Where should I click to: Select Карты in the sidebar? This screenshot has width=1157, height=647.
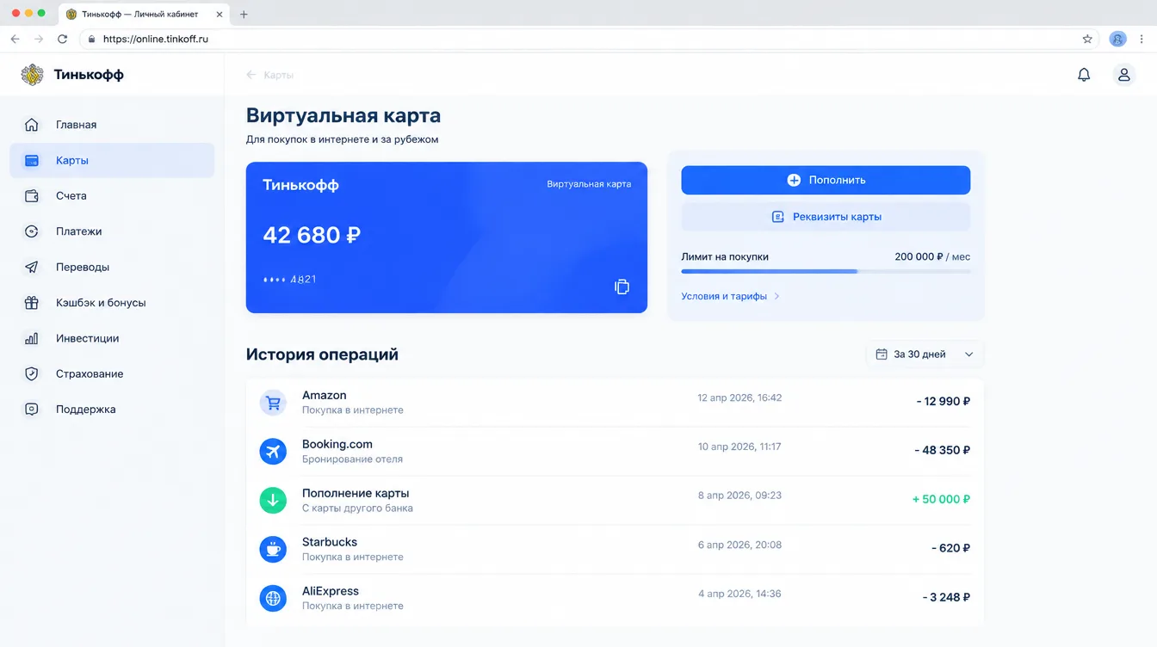[x=112, y=160]
